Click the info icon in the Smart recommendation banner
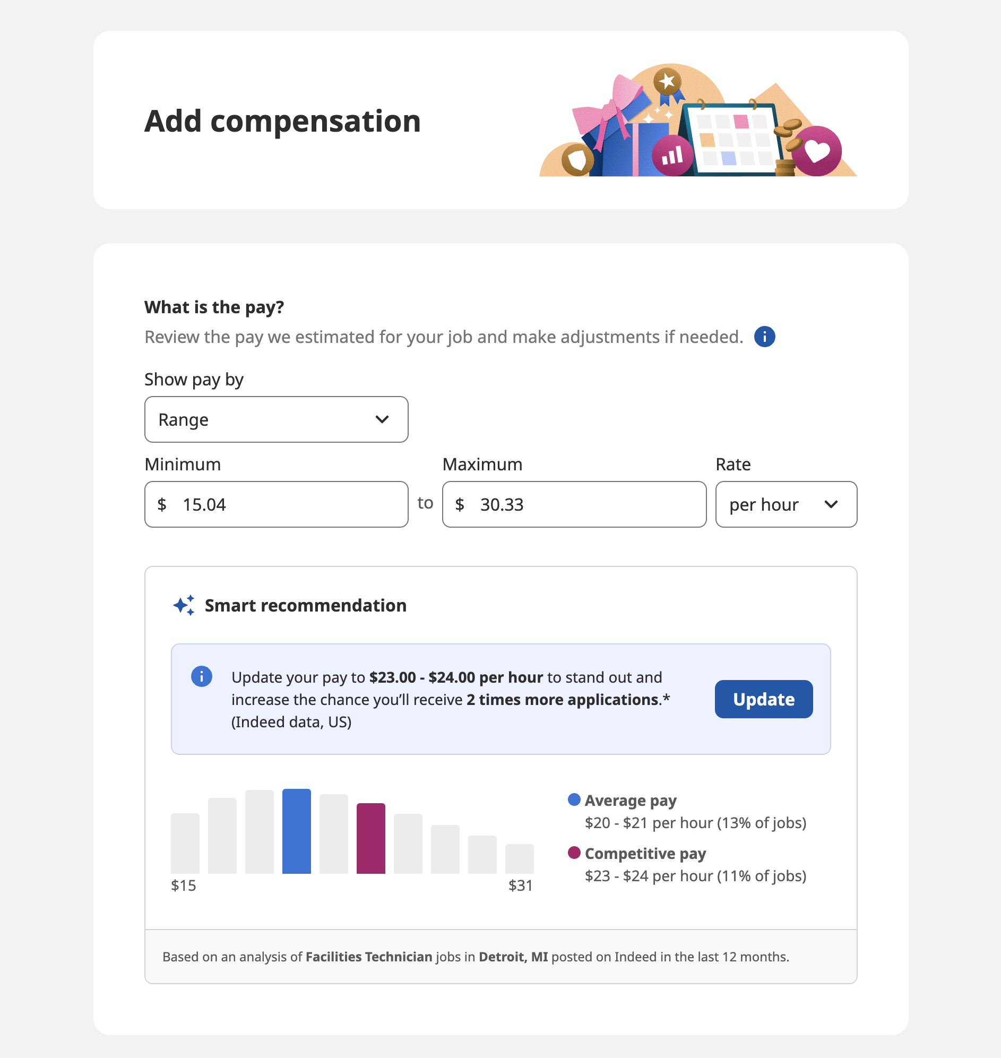This screenshot has height=1058, width=1001. click(x=202, y=677)
